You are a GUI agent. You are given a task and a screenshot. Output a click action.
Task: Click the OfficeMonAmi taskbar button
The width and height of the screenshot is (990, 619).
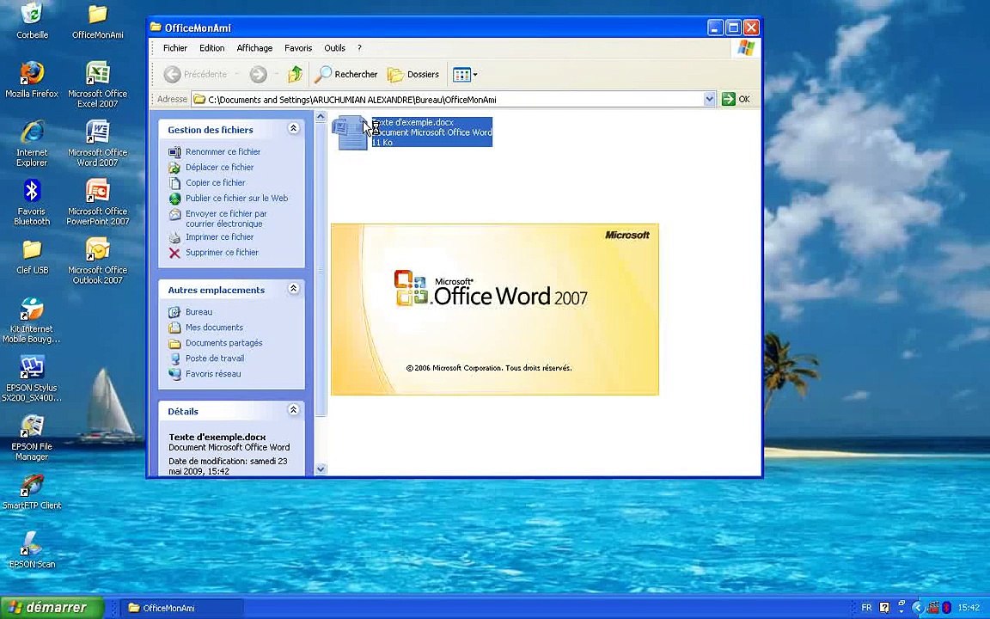(x=182, y=608)
